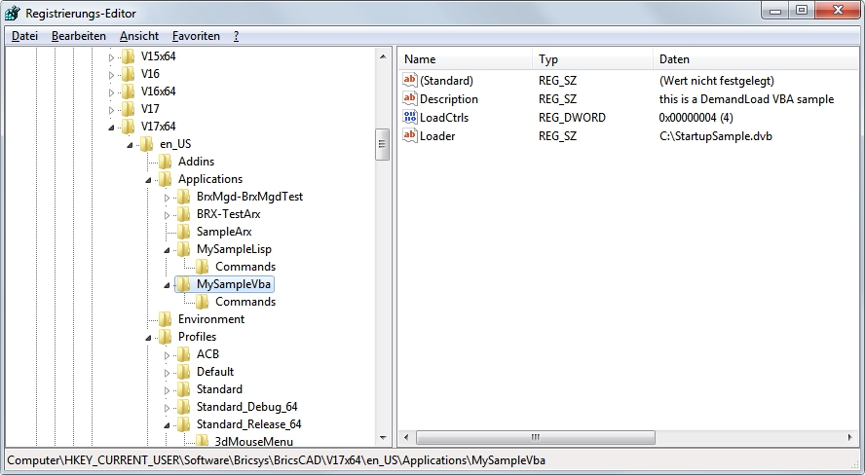
Task: Click the (Standard) value icon
Action: tap(409, 81)
